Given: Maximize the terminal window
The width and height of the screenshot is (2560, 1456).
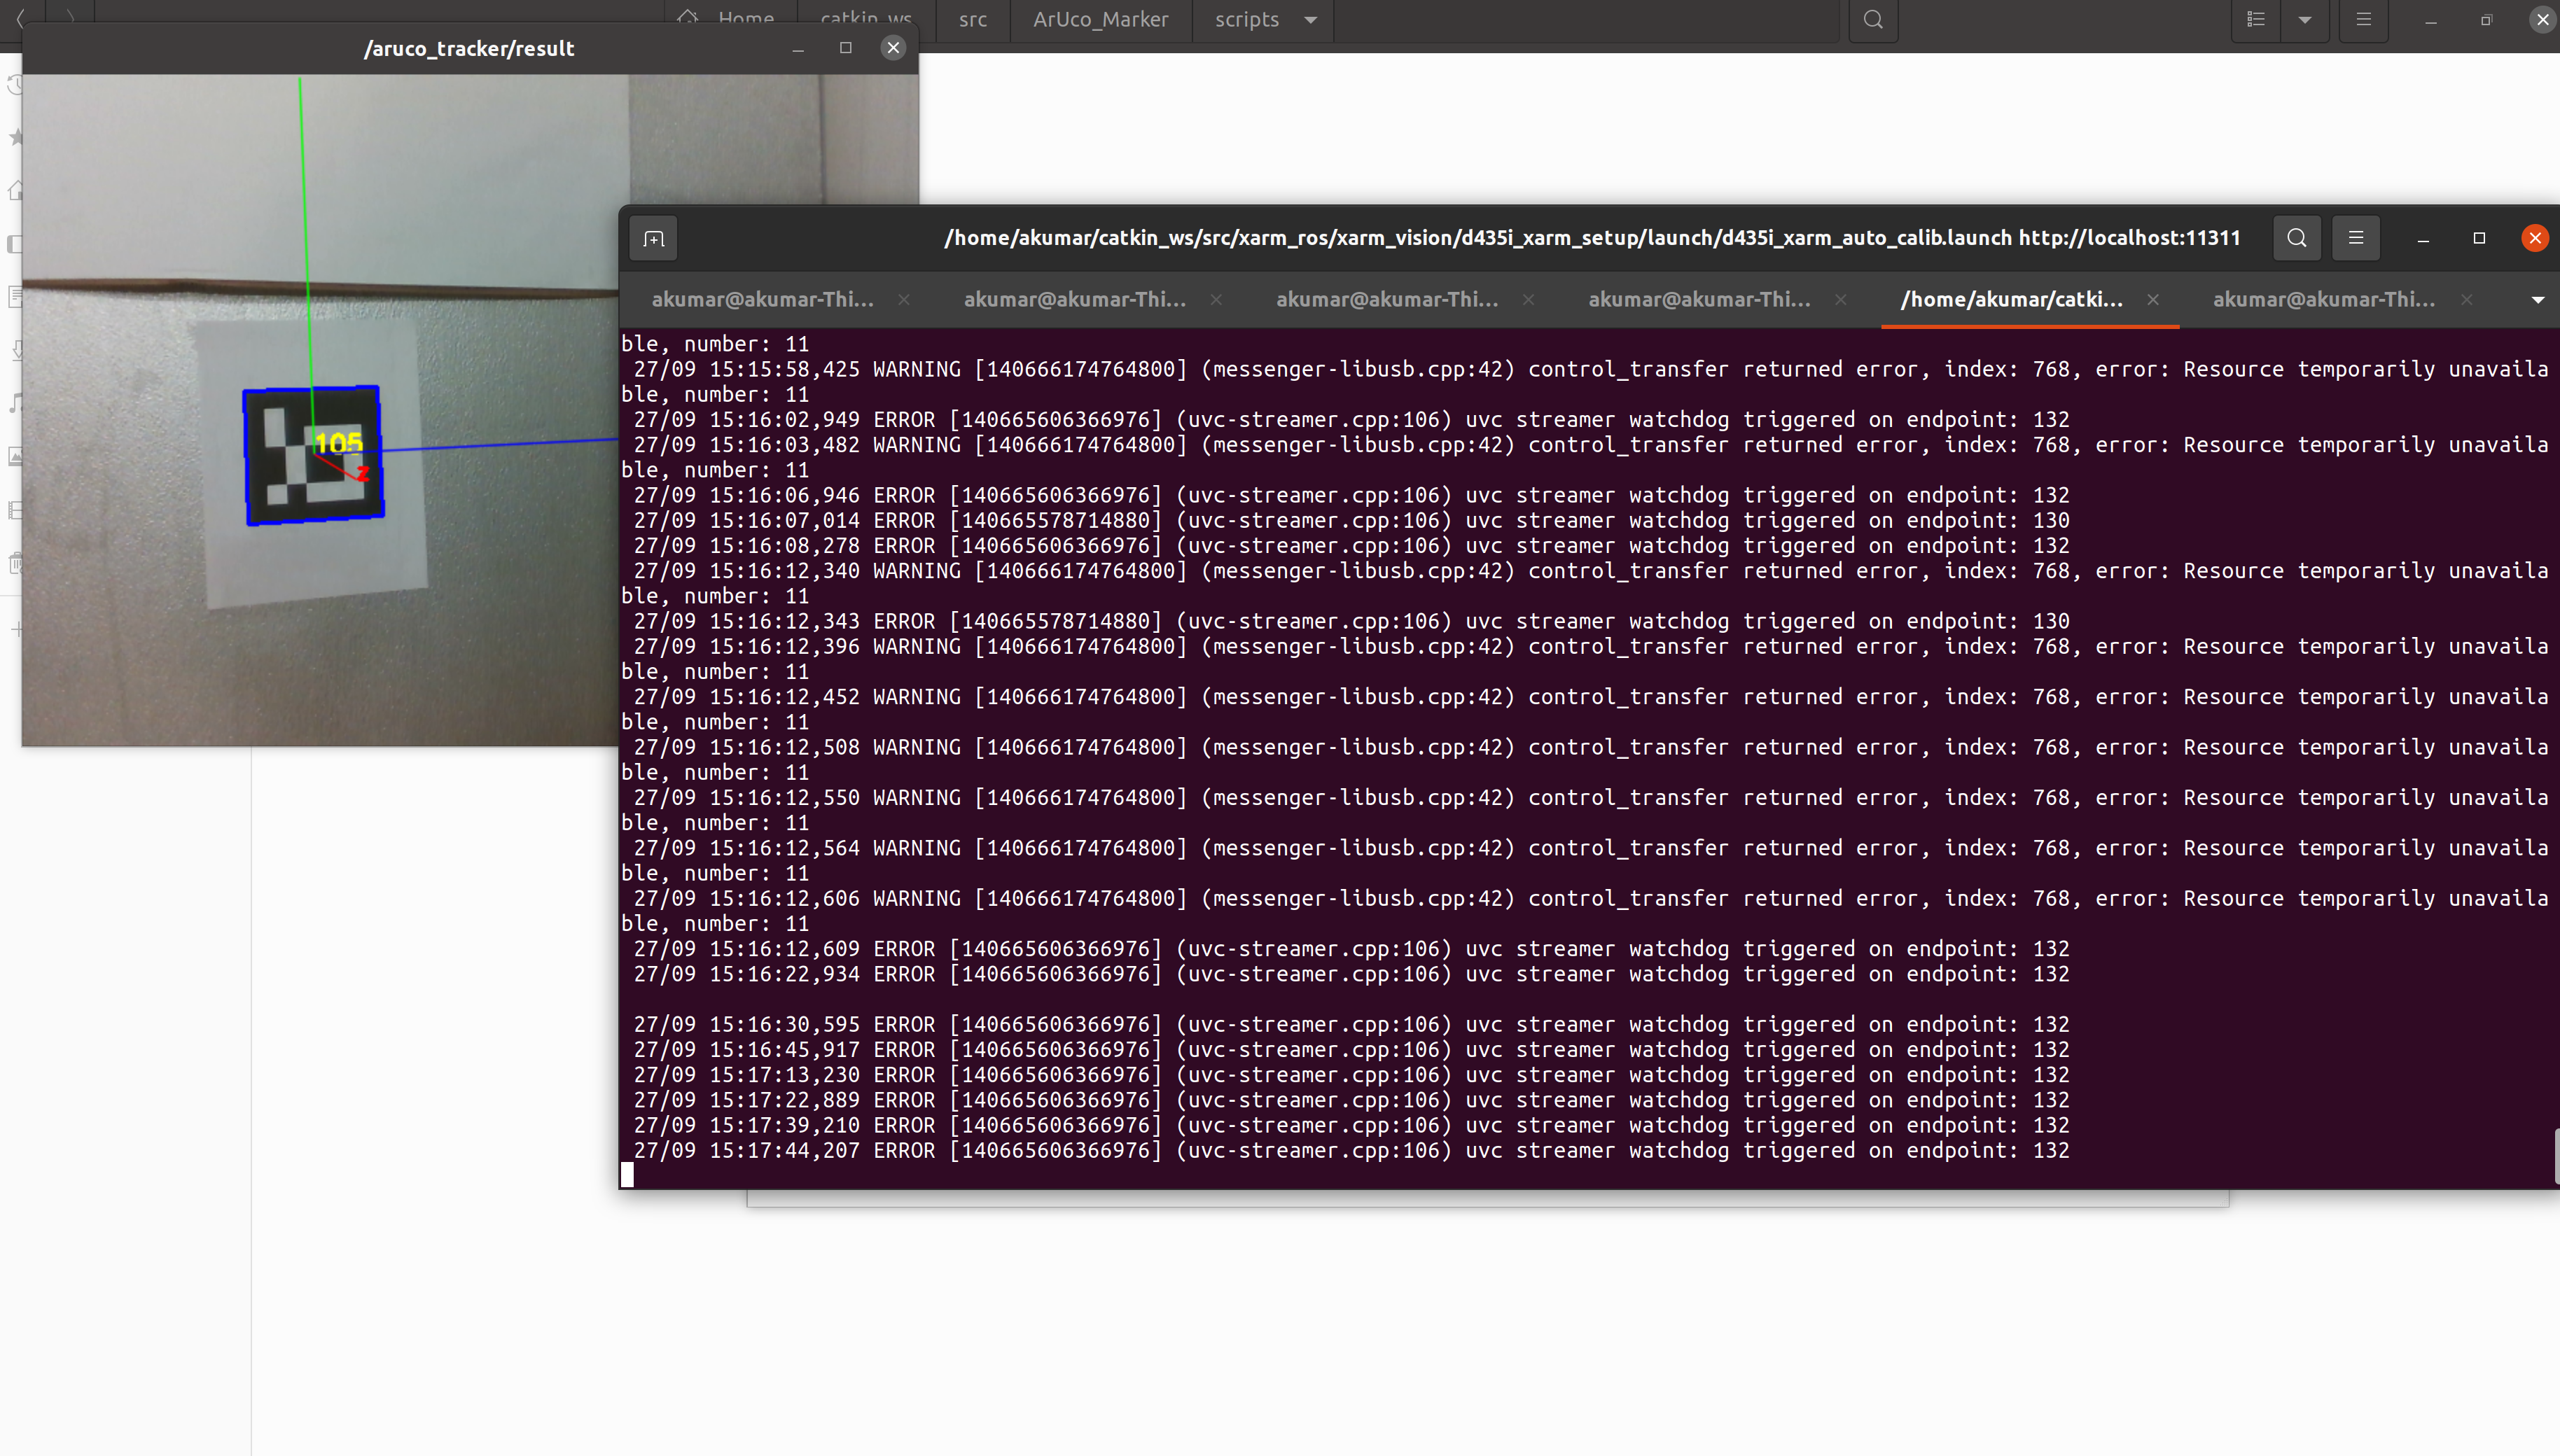Looking at the screenshot, I should point(2479,238).
